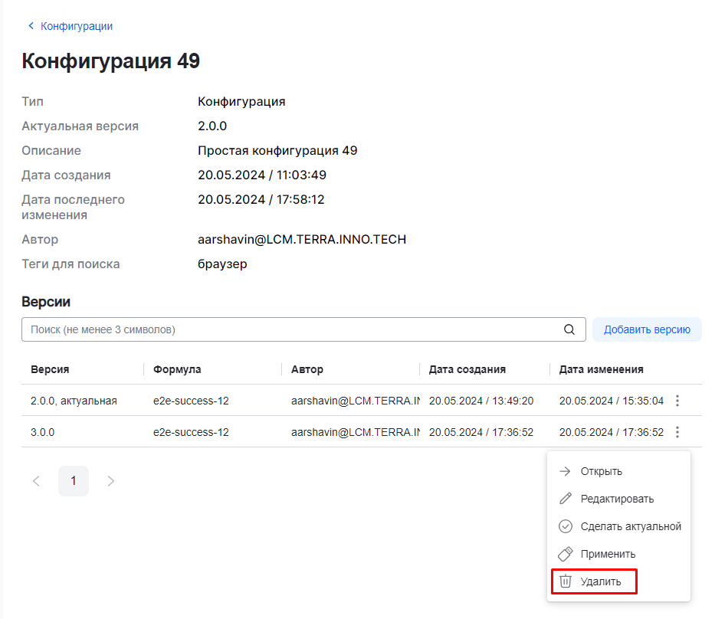This screenshot has width=715, height=619.
Task: Select page 1 in pagination
Action: (x=74, y=481)
